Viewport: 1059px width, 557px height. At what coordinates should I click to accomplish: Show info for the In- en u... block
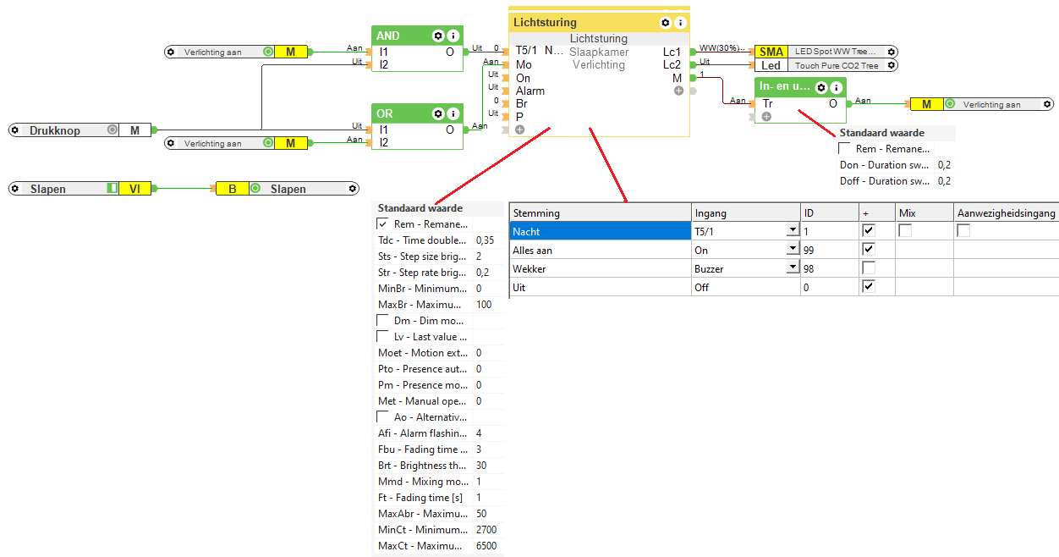pyautogui.click(x=836, y=87)
